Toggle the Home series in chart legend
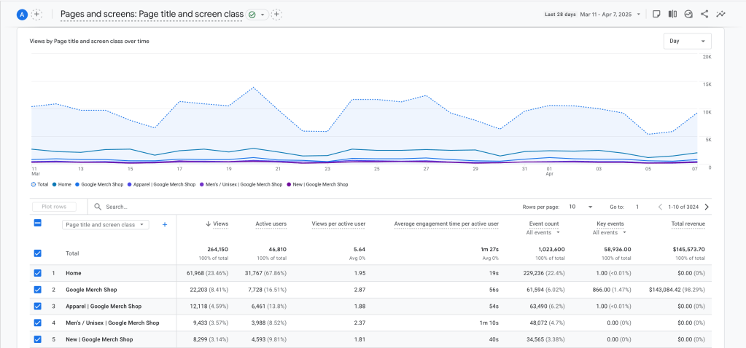Image resolution: width=746 pixels, height=348 pixels. 61,184
